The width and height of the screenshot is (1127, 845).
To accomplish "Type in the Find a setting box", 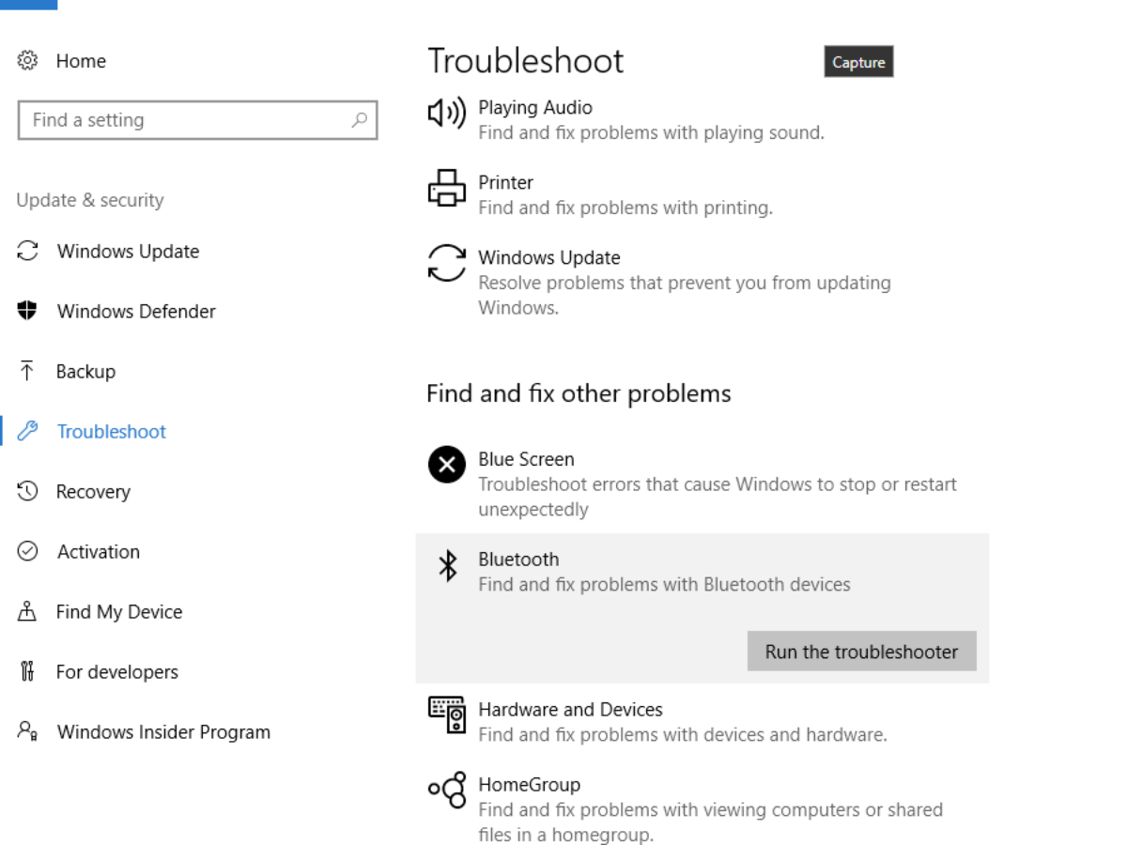I will (x=188, y=120).
